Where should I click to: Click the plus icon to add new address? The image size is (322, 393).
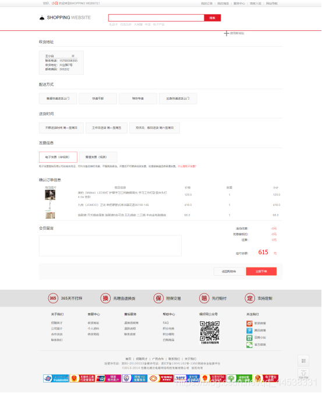226,33
